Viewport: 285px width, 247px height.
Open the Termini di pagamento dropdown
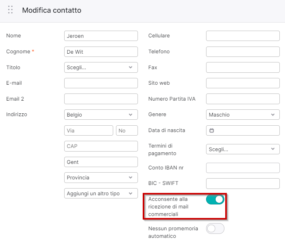coord(243,149)
